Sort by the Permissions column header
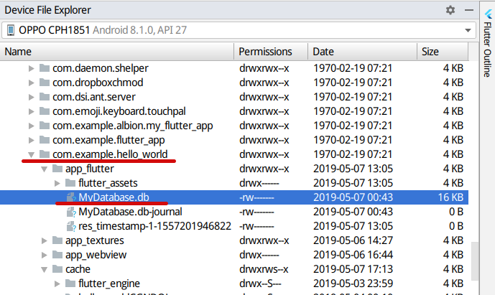 pos(271,52)
